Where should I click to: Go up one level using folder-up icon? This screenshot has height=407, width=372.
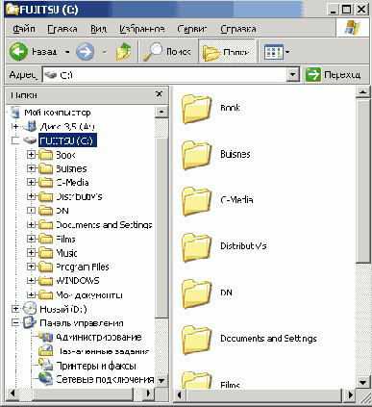click(x=124, y=52)
